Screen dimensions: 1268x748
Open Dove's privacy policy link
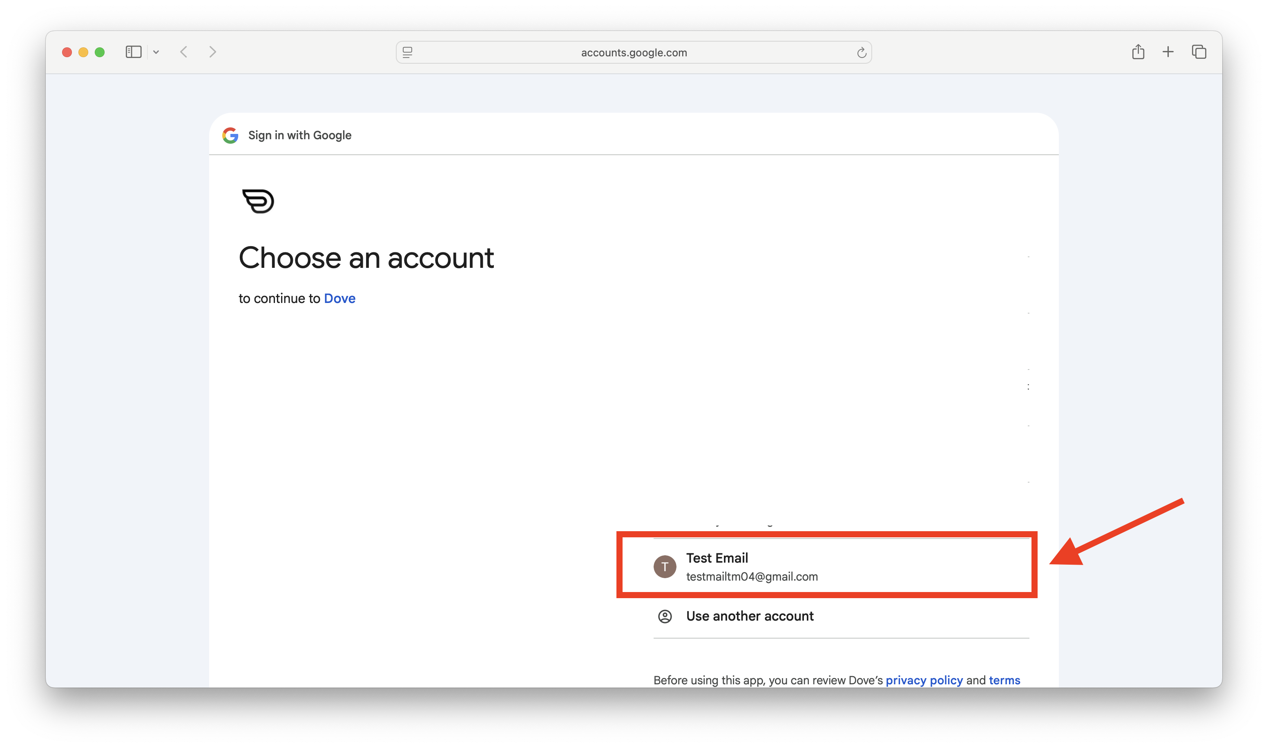coord(924,680)
